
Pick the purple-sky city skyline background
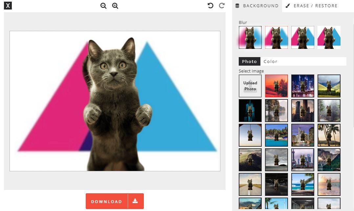(x=302, y=135)
